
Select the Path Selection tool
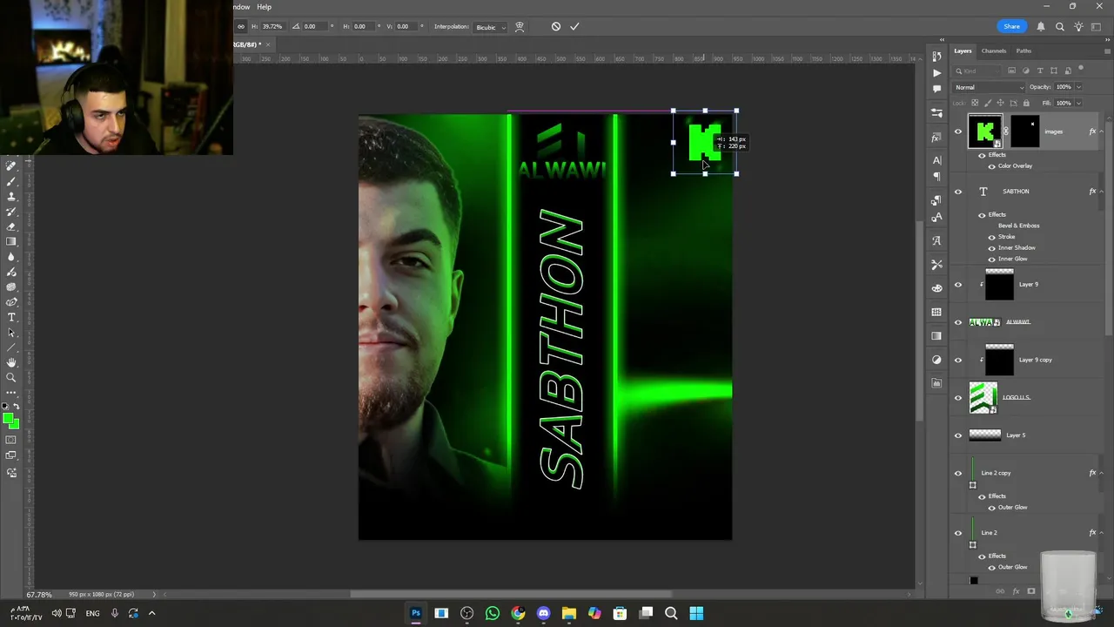click(x=11, y=333)
